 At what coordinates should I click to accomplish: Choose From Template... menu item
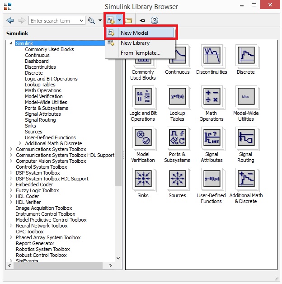pos(140,53)
